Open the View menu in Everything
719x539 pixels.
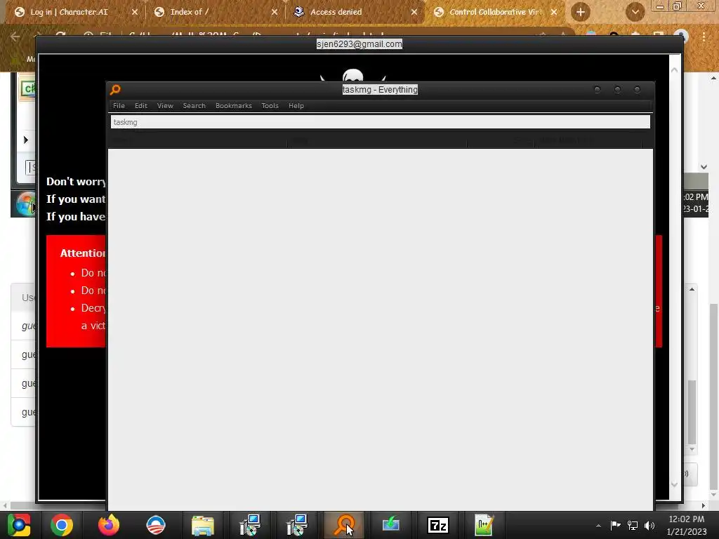tap(165, 105)
